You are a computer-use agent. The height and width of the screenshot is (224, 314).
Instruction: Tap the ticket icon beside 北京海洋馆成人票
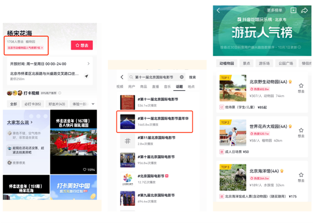click(x=221, y=196)
